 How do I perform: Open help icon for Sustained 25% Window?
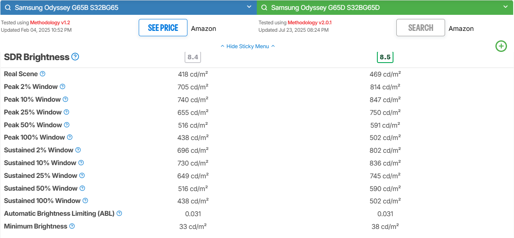[x=82, y=175]
